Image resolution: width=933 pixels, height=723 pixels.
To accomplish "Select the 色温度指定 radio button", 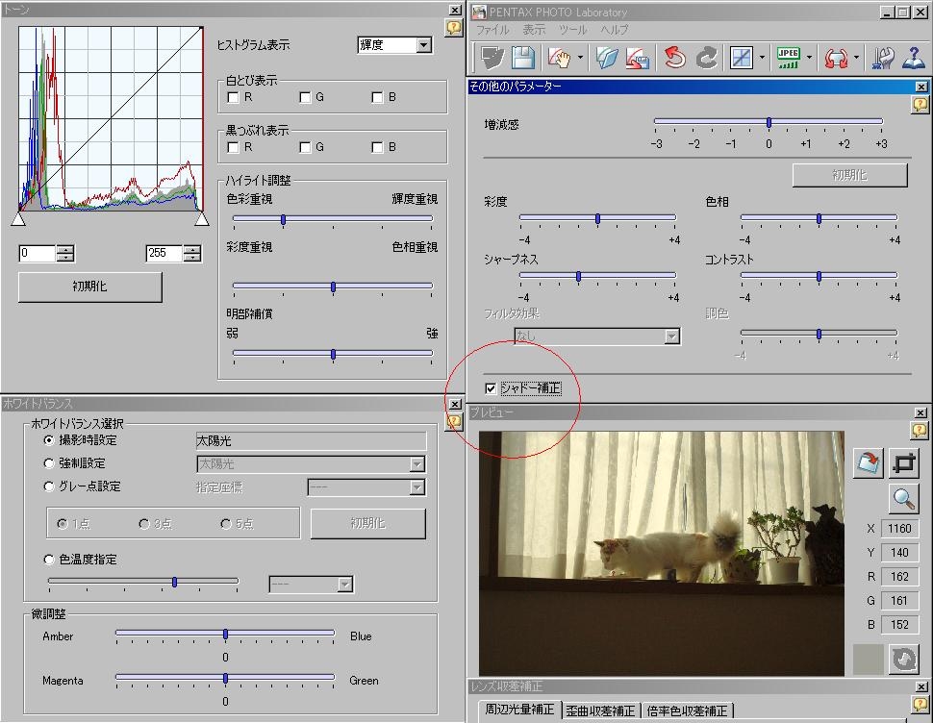I will (x=50, y=560).
